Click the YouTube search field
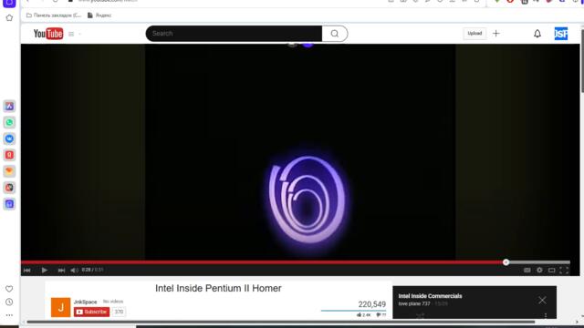This screenshot has height=328, width=584. coord(234,34)
